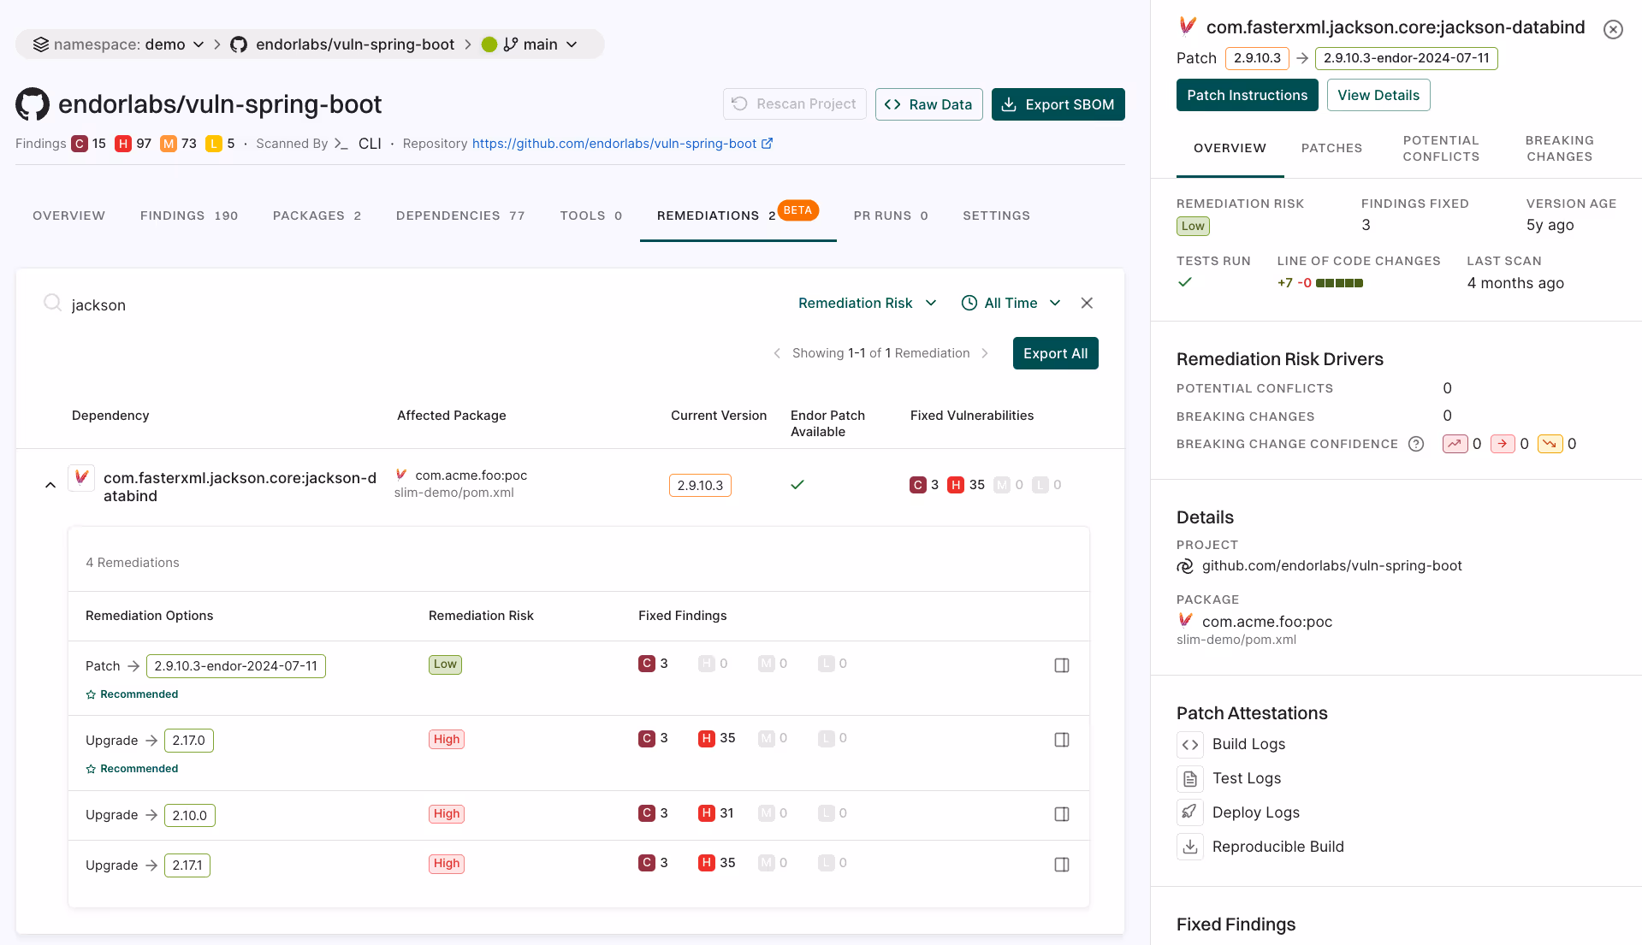Click the Test Logs document icon
The height and width of the screenshot is (945, 1642).
(x=1190, y=779)
